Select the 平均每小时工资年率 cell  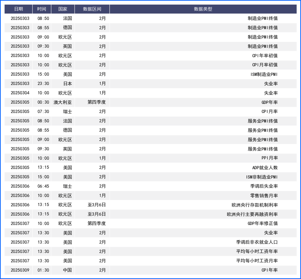tap(257, 251)
